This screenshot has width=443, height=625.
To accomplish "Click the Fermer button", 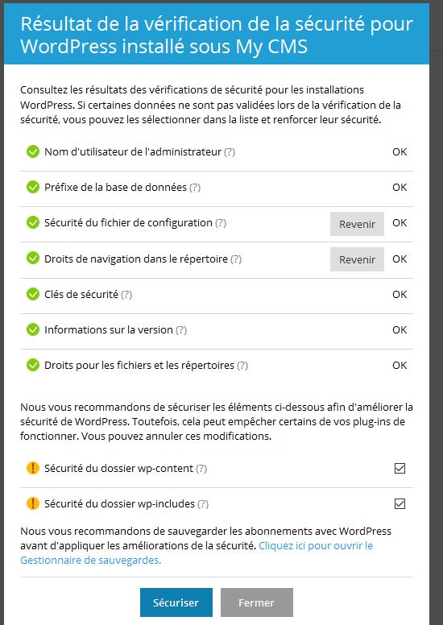I will click(257, 602).
